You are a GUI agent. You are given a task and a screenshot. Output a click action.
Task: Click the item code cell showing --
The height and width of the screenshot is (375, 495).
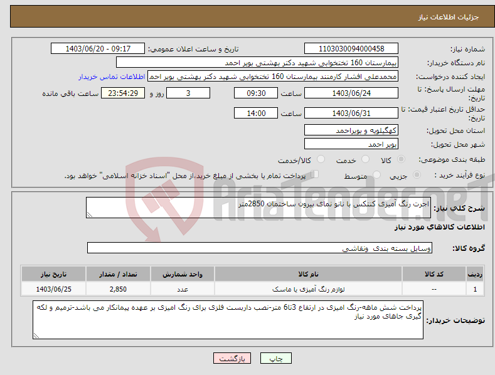coord(434,289)
